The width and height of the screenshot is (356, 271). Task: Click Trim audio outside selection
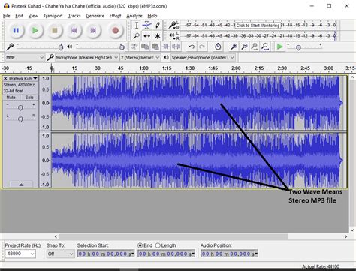(x=166, y=47)
